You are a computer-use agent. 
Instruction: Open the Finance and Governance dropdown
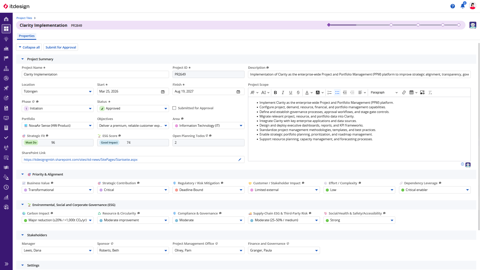coord(284,250)
